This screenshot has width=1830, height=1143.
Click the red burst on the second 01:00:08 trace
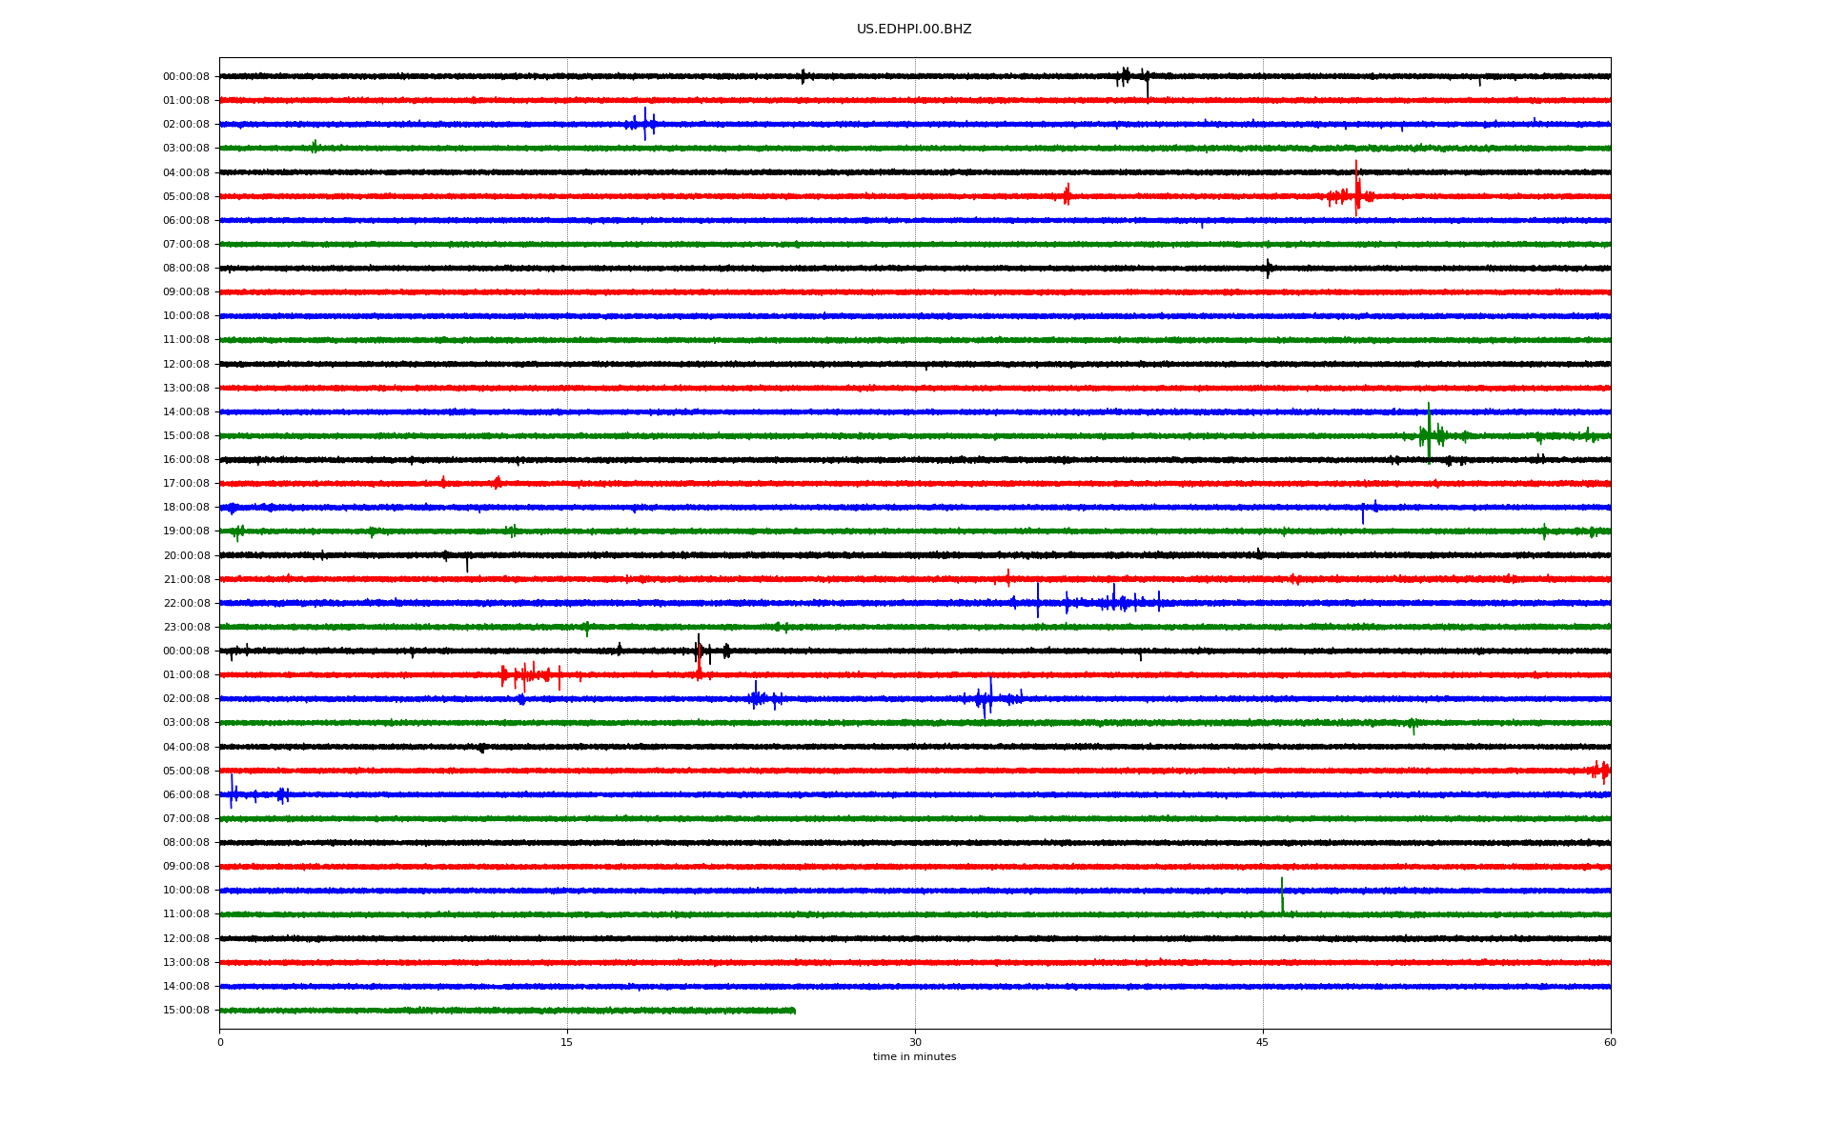[x=524, y=675]
